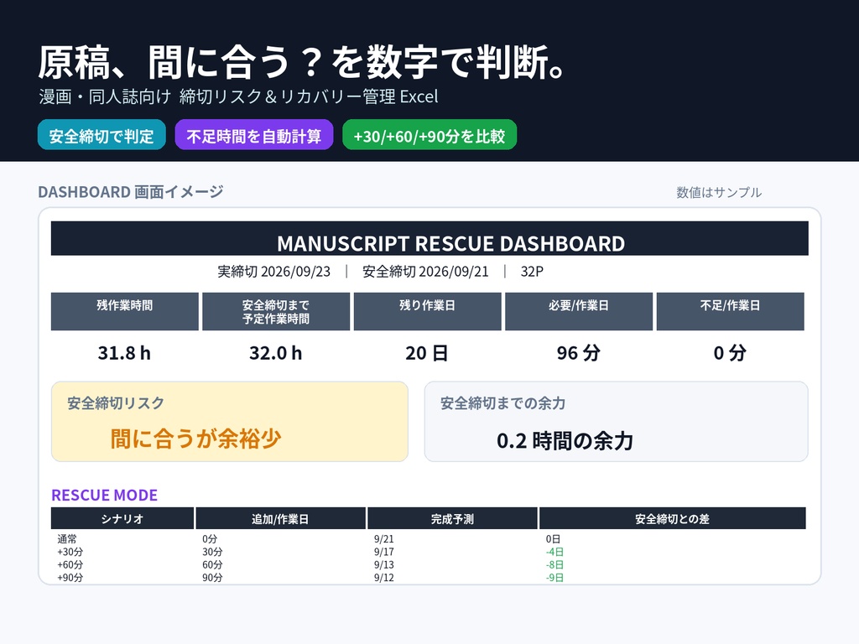Screen dimensions: 859x644
Task: Click the 9/17 completion forecast
Action: pyautogui.click(x=384, y=552)
